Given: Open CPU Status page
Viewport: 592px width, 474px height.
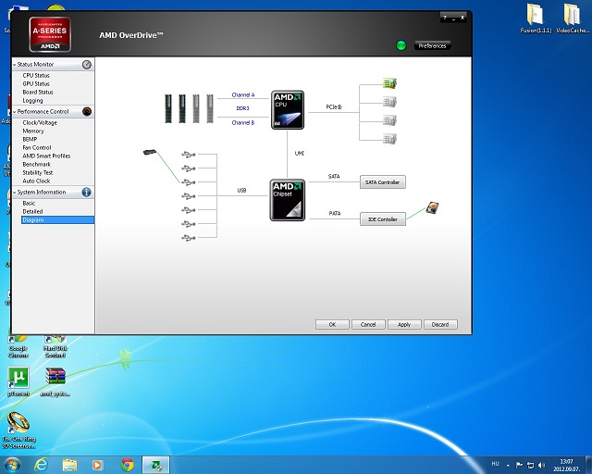Looking at the screenshot, I should pos(36,76).
